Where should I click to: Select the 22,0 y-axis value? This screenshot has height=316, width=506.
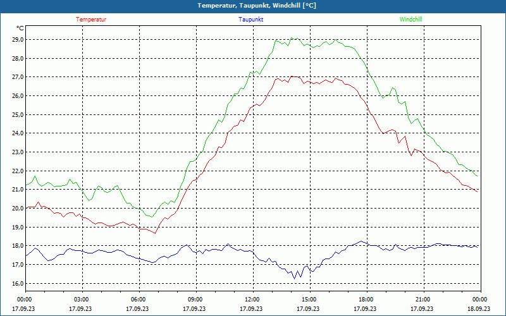[x=18, y=171]
